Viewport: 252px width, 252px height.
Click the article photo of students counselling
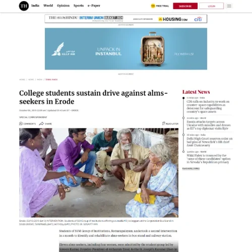pos(99,173)
